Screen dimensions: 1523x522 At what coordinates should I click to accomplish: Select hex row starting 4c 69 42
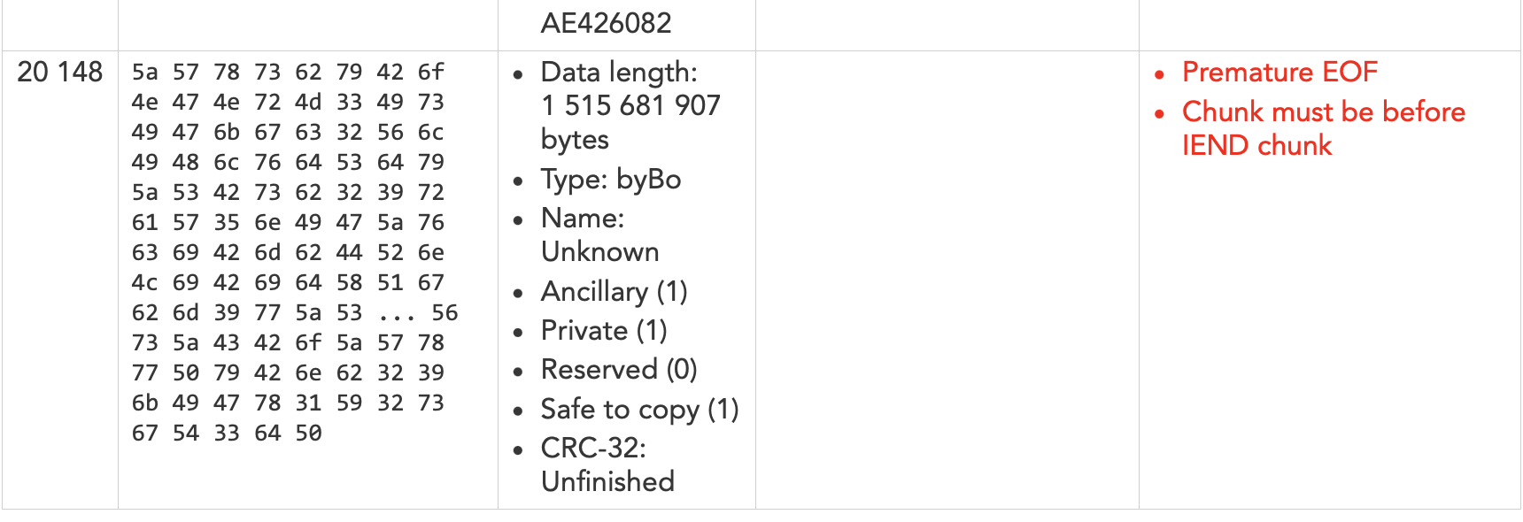(288, 282)
